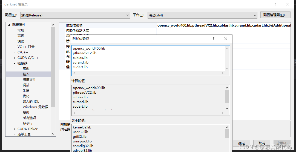Select 调试 under 配置属性
This screenshot has height=152, width=296.
pos(21,41)
